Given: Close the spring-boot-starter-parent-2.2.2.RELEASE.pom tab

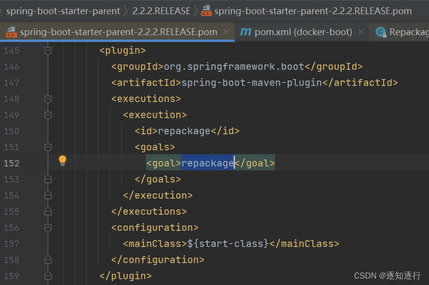Looking at the screenshot, I should click(226, 32).
